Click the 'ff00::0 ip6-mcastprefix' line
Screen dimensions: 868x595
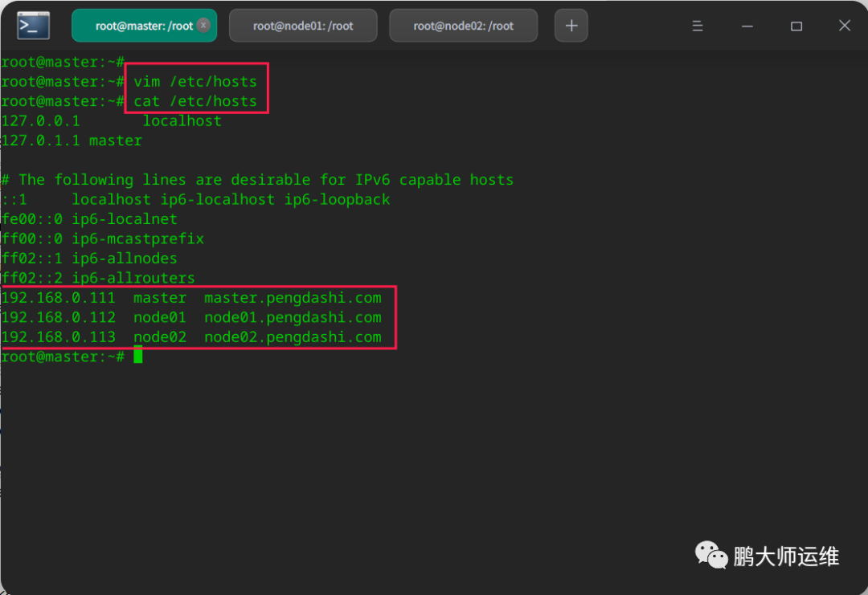tap(102, 239)
